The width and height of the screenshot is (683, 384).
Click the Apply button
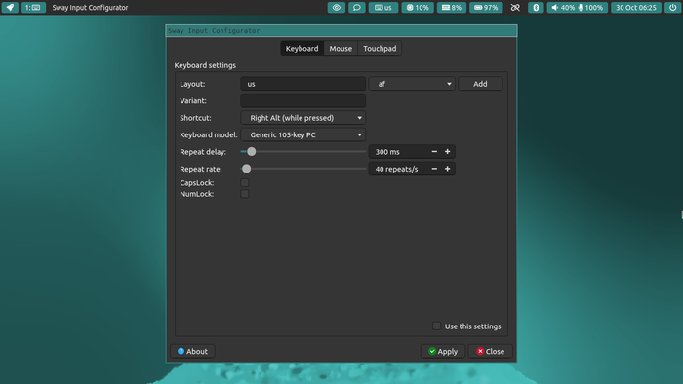pos(443,351)
